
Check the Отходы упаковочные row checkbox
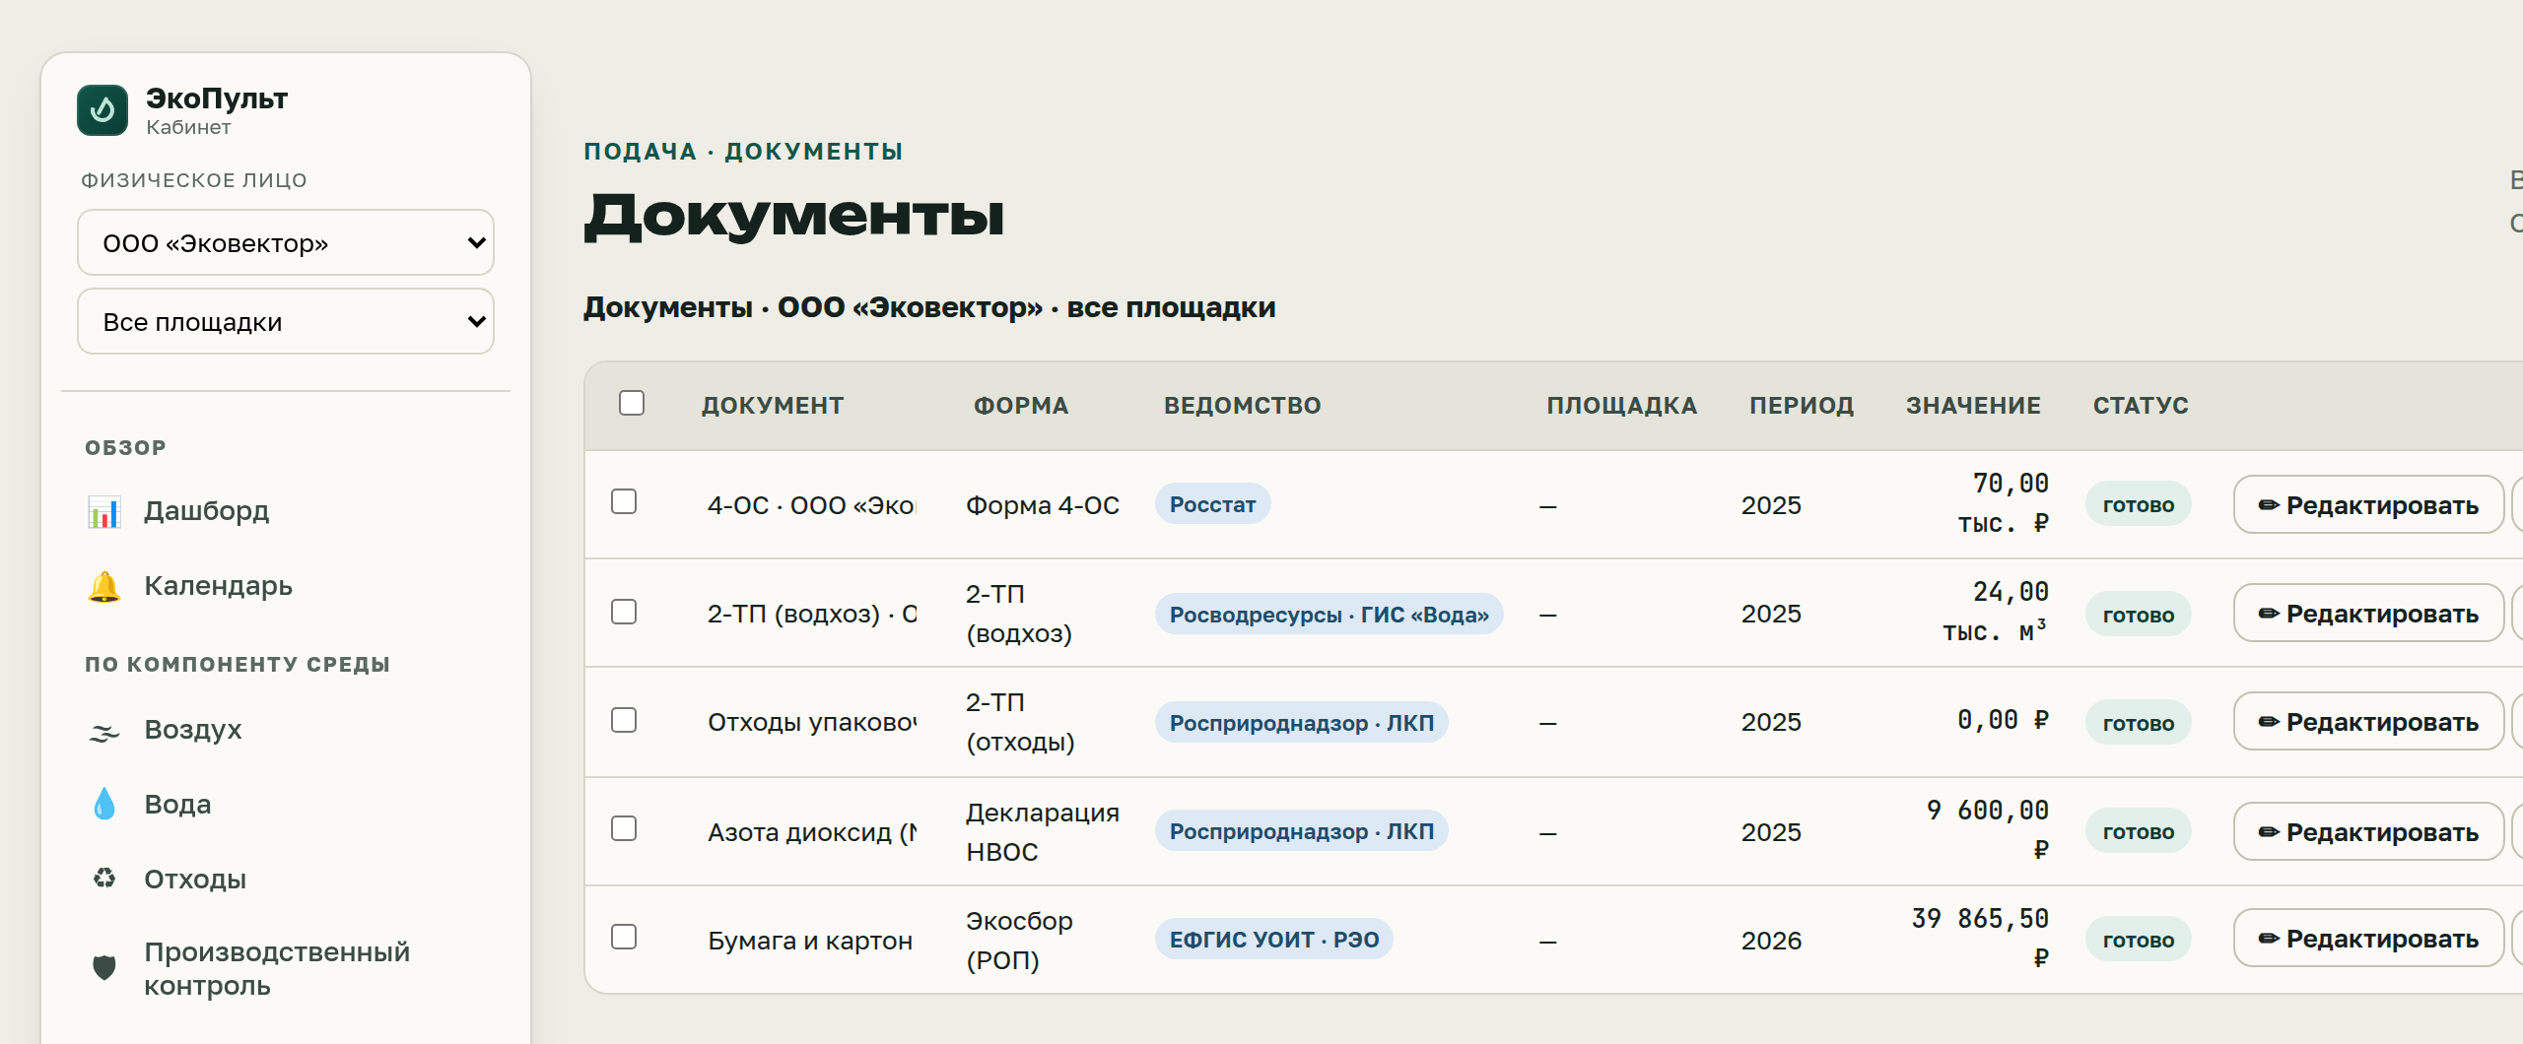624,720
